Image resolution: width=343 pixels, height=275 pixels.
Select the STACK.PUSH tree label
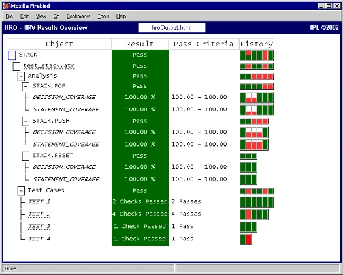51,121
